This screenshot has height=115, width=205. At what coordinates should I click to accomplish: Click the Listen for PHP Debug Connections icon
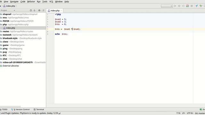coord(187,6)
